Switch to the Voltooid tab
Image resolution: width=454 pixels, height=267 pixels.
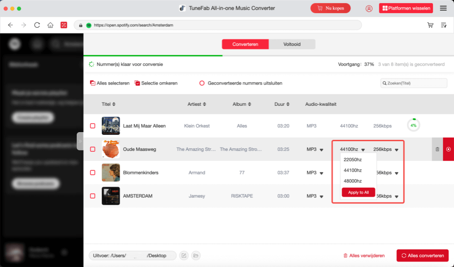(292, 44)
